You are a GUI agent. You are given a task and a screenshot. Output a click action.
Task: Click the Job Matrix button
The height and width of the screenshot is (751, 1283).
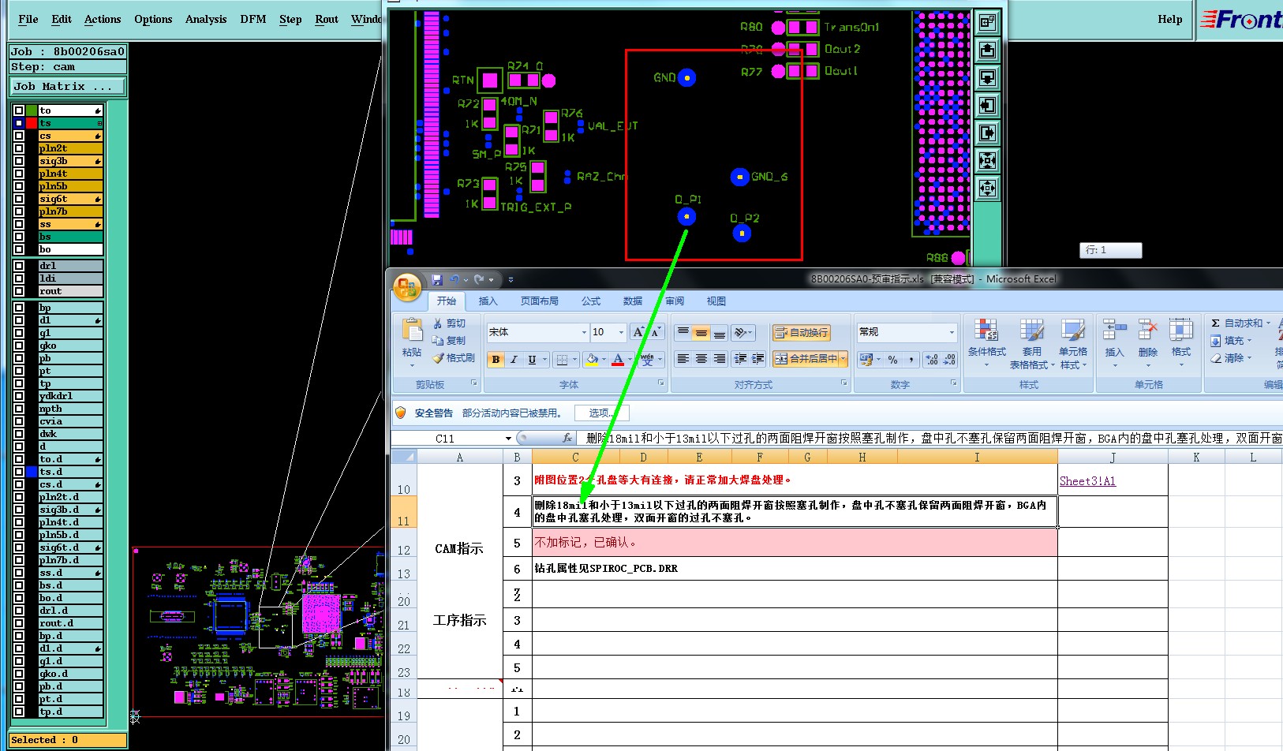tap(67, 86)
